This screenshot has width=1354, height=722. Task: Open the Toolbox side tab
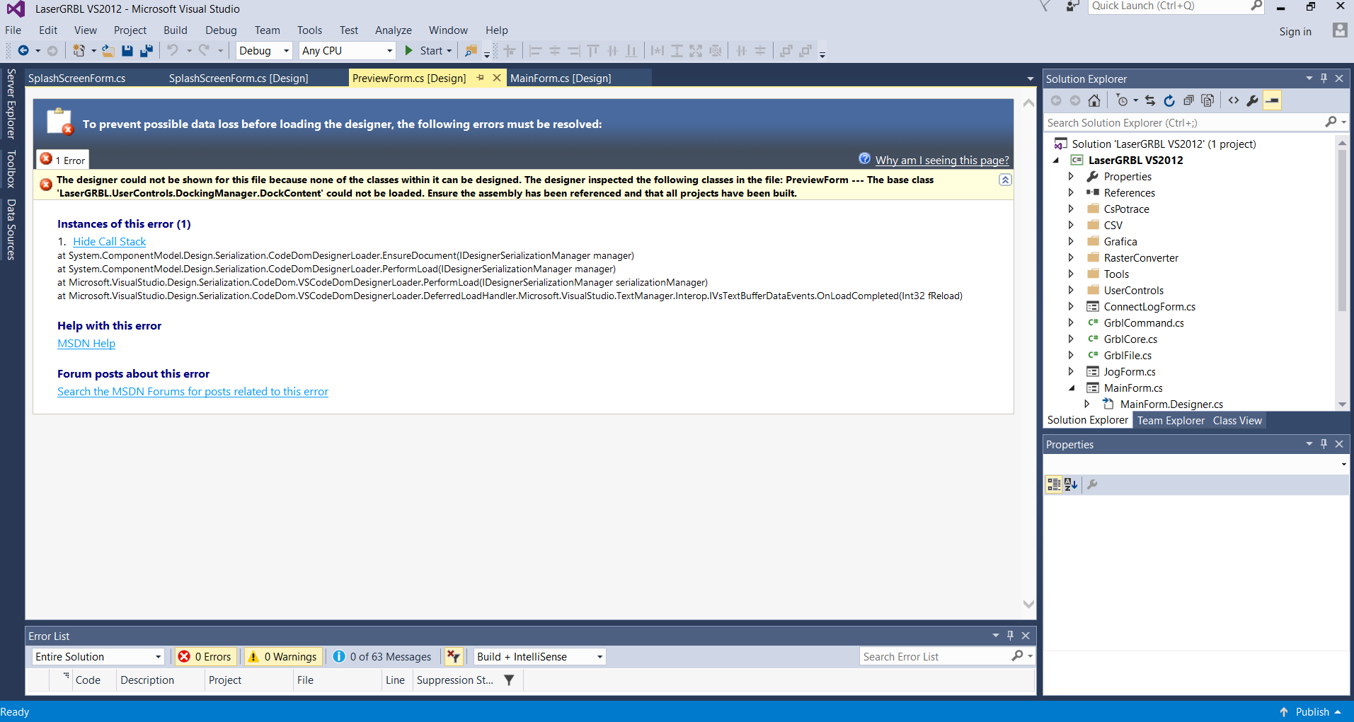tap(11, 168)
